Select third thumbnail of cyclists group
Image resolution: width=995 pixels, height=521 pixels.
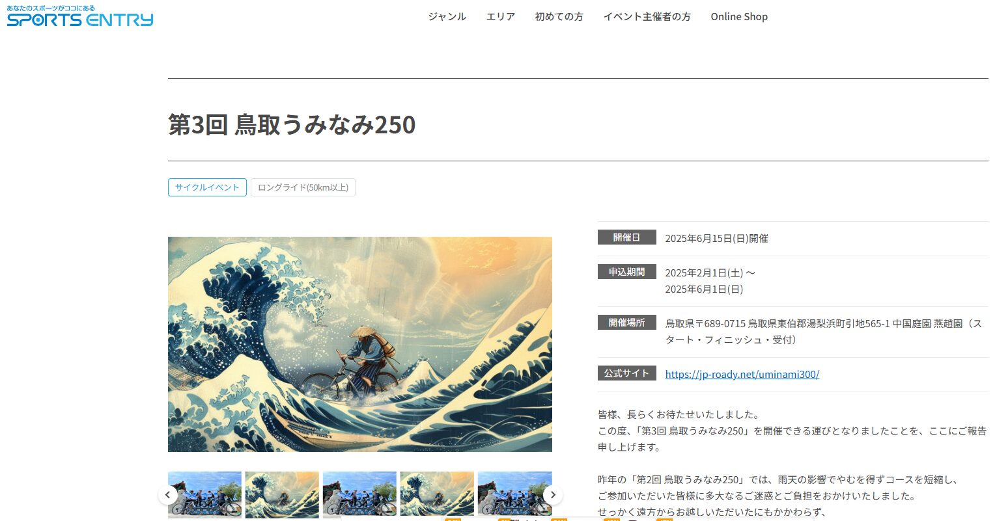tap(359, 495)
